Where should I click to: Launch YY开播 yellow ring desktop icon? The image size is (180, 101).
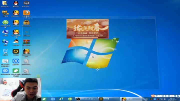[16, 52]
